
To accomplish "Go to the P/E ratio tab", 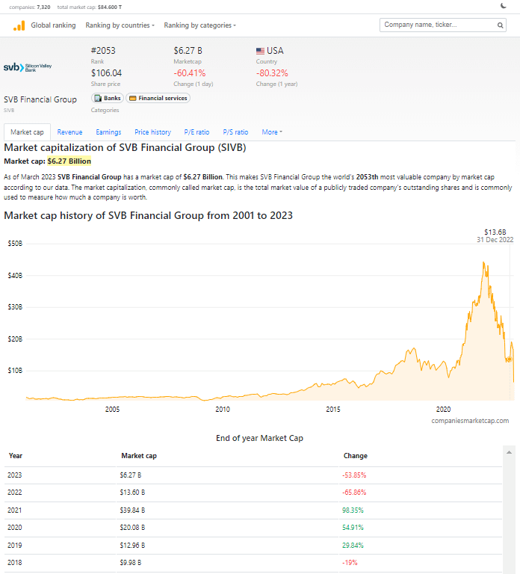I will coord(196,132).
